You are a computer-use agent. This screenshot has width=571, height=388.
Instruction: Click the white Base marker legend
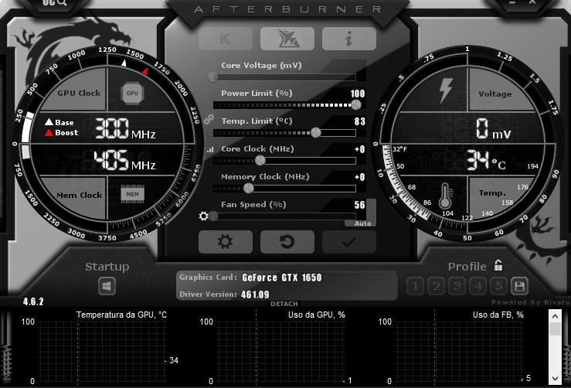coord(59,122)
